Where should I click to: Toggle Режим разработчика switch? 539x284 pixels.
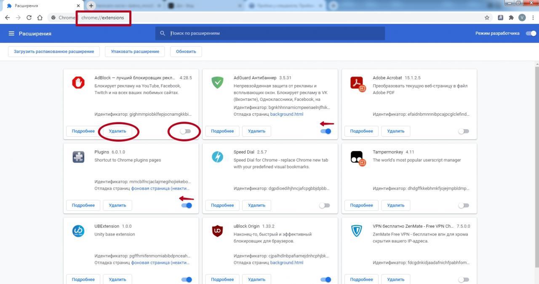pos(531,33)
